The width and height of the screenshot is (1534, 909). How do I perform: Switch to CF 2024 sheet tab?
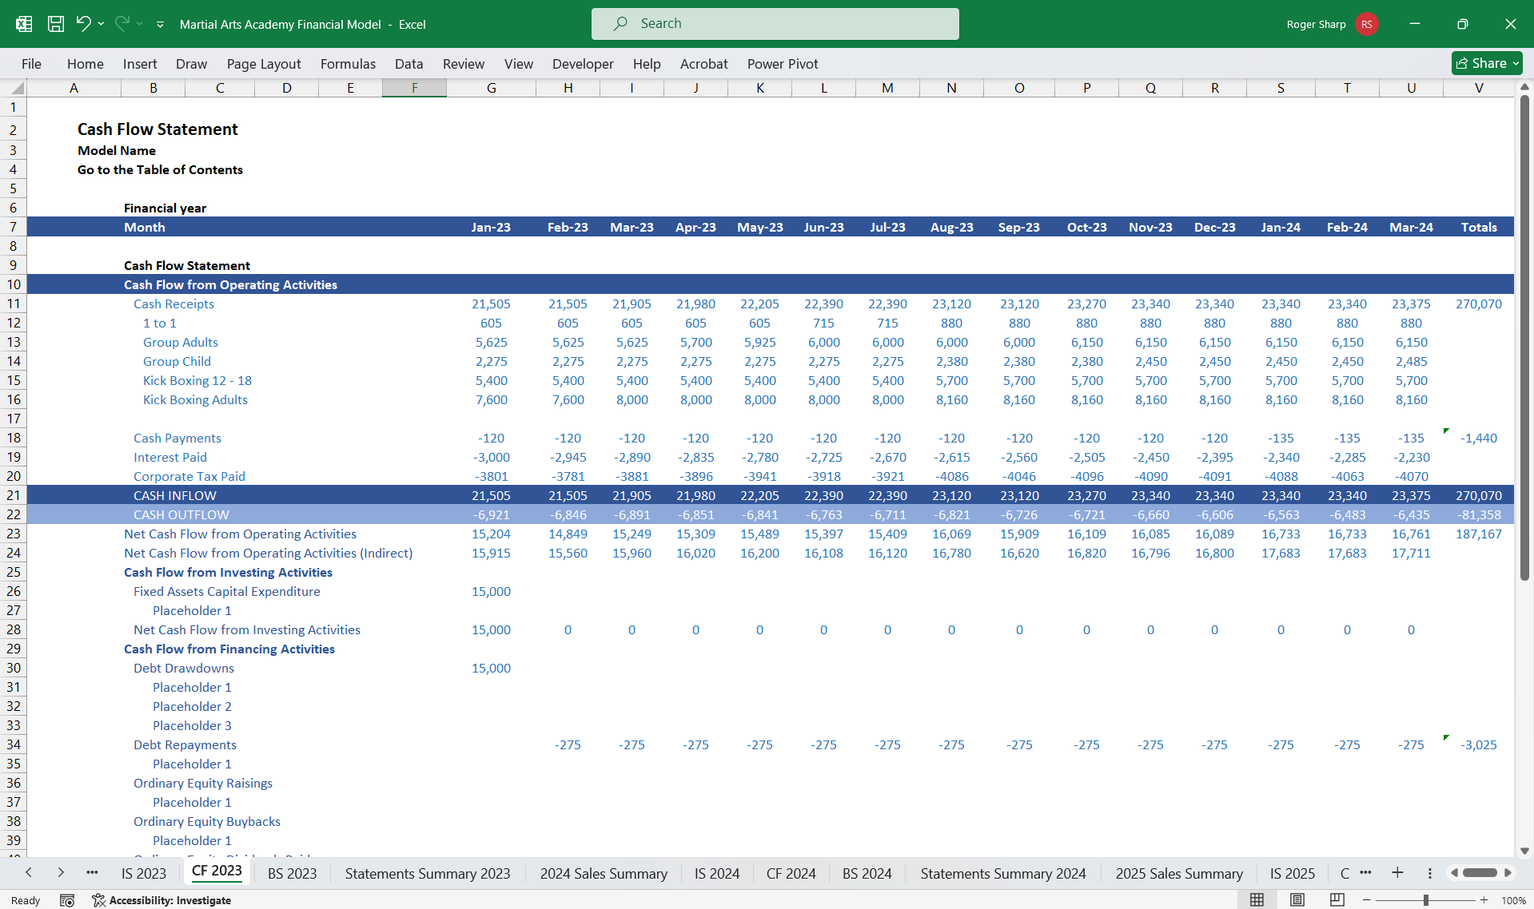tap(791, 874)
